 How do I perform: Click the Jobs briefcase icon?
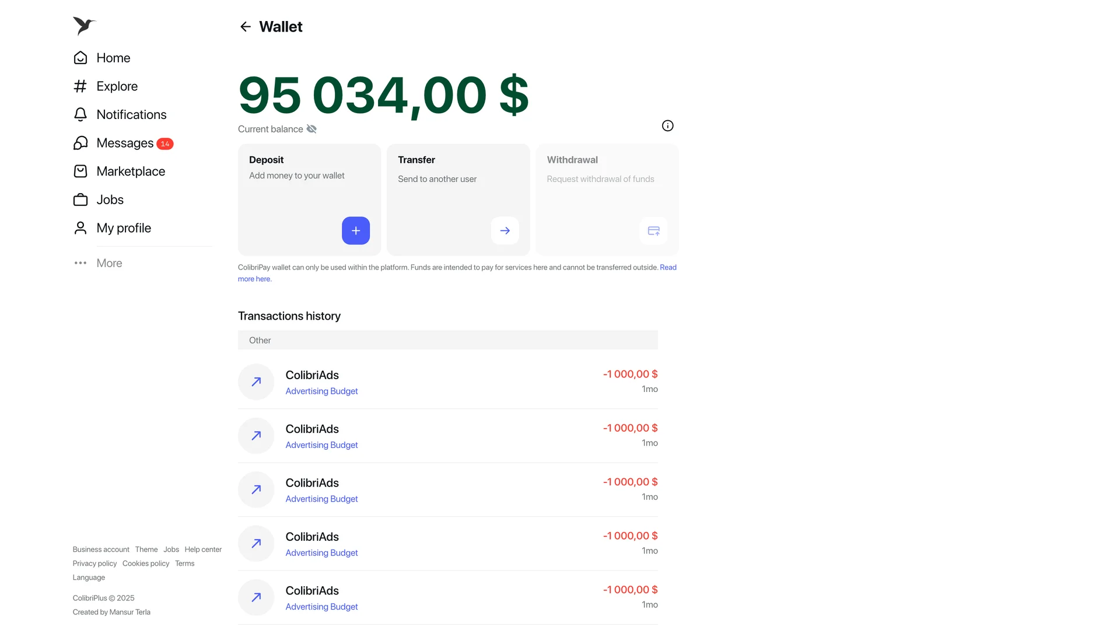coord(80,200)
